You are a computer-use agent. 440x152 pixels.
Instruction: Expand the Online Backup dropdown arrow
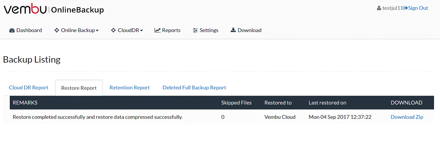97,31
